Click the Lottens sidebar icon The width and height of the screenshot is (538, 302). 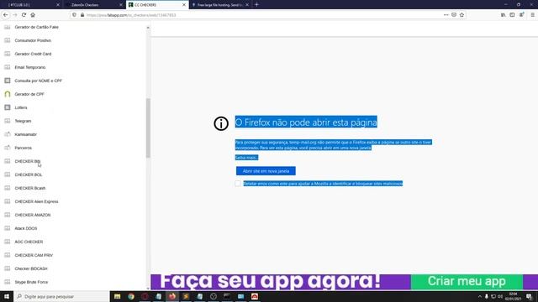point(8,107)
